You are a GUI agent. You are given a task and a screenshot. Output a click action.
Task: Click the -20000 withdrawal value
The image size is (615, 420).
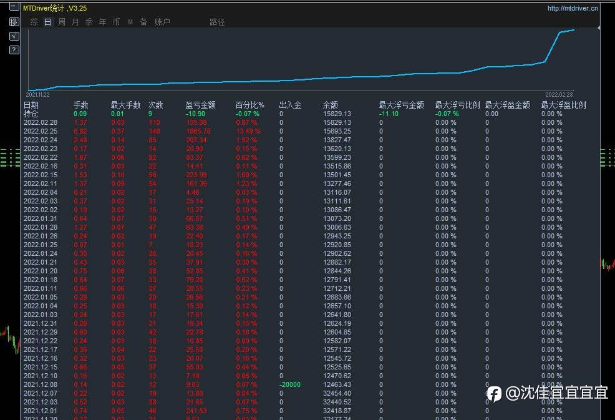coord(289,384)
